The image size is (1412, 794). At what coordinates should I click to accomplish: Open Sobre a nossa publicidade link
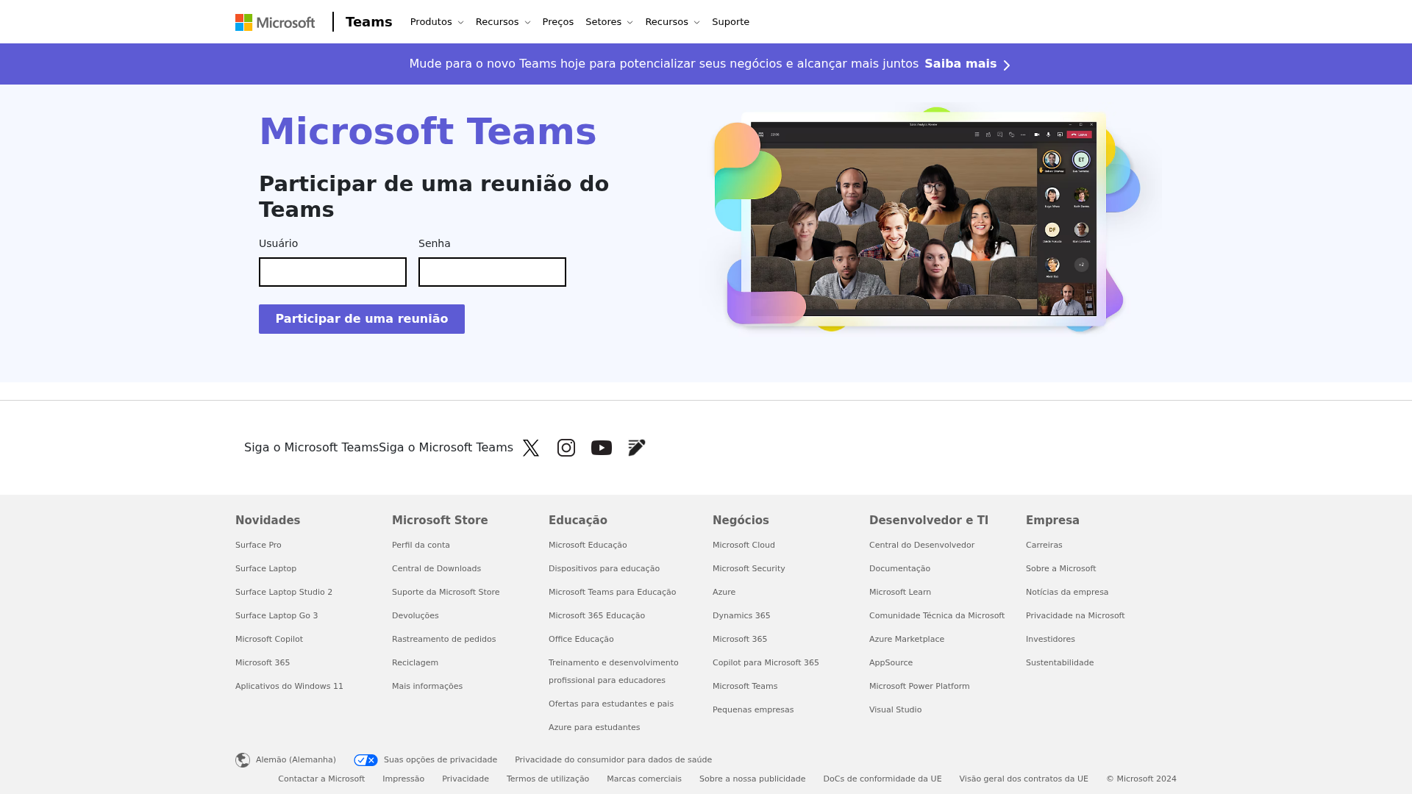click(x=752, y=779)
